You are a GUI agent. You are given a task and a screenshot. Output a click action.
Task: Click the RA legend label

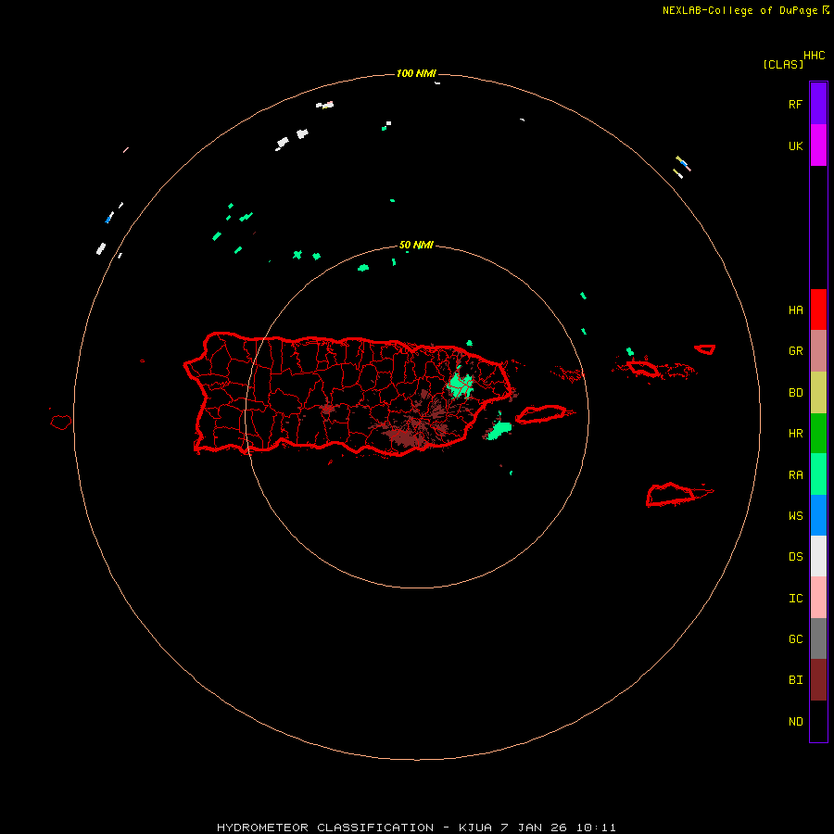click(x=795, y=475)
